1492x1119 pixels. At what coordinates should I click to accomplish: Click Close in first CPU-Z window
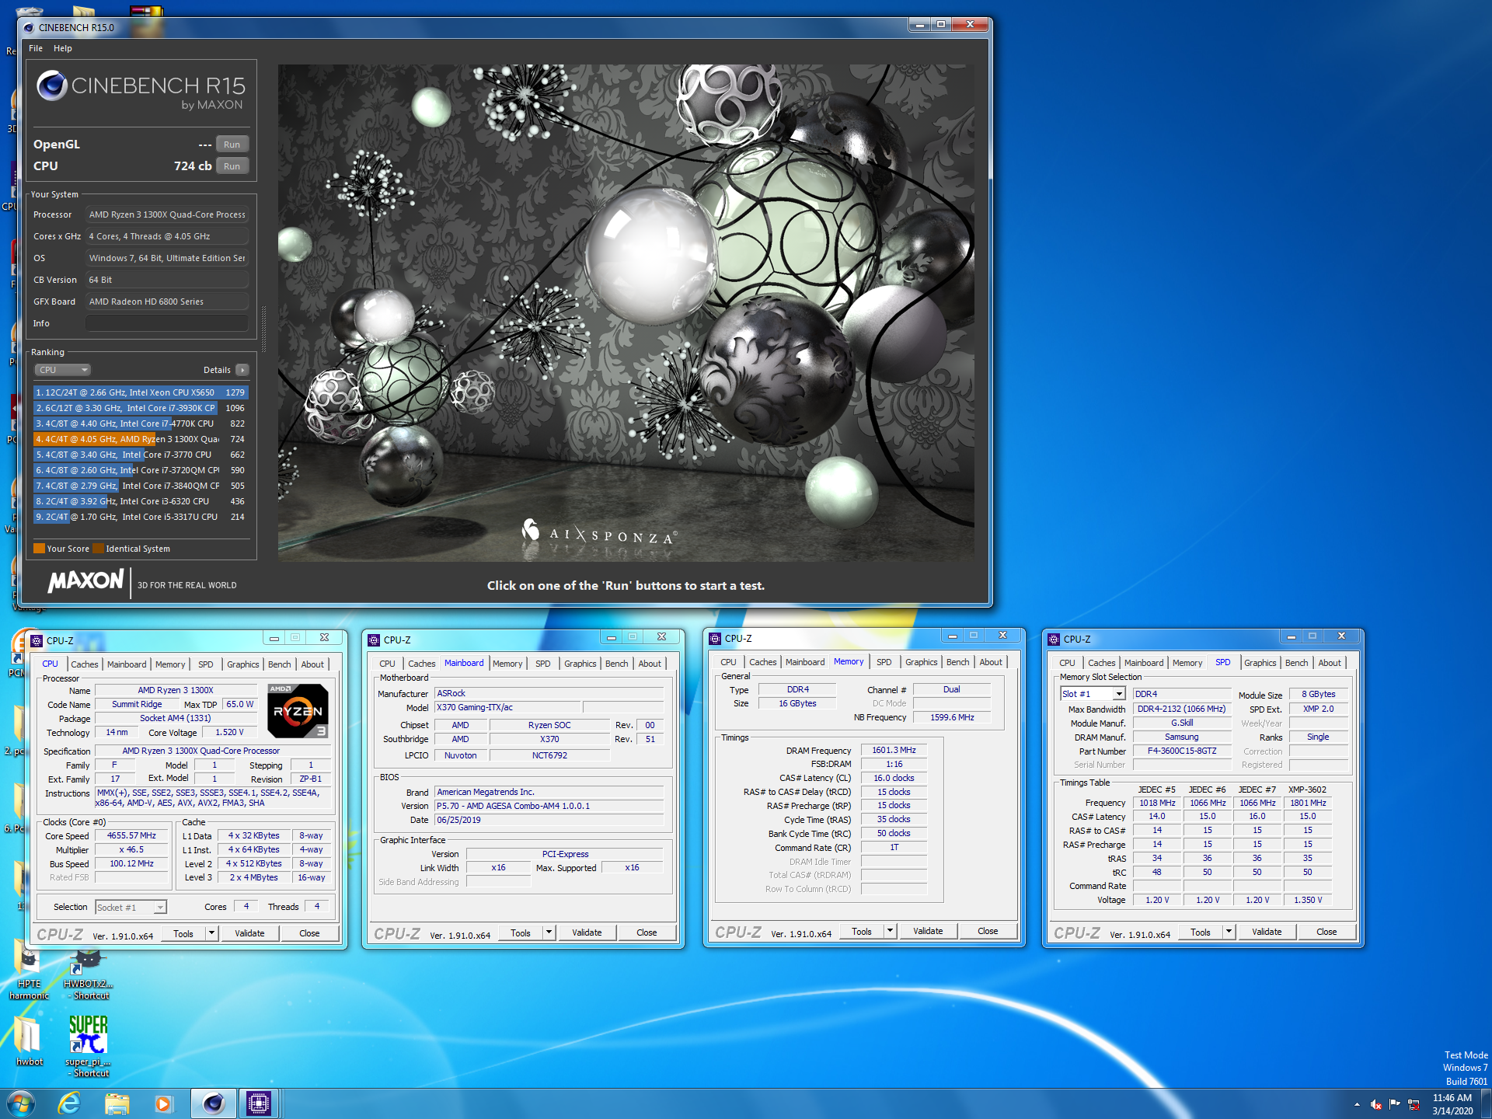[309, 933]
